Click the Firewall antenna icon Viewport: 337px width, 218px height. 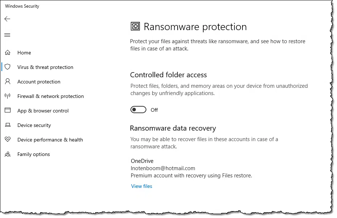pyautogui.click(x=8, y=96)
